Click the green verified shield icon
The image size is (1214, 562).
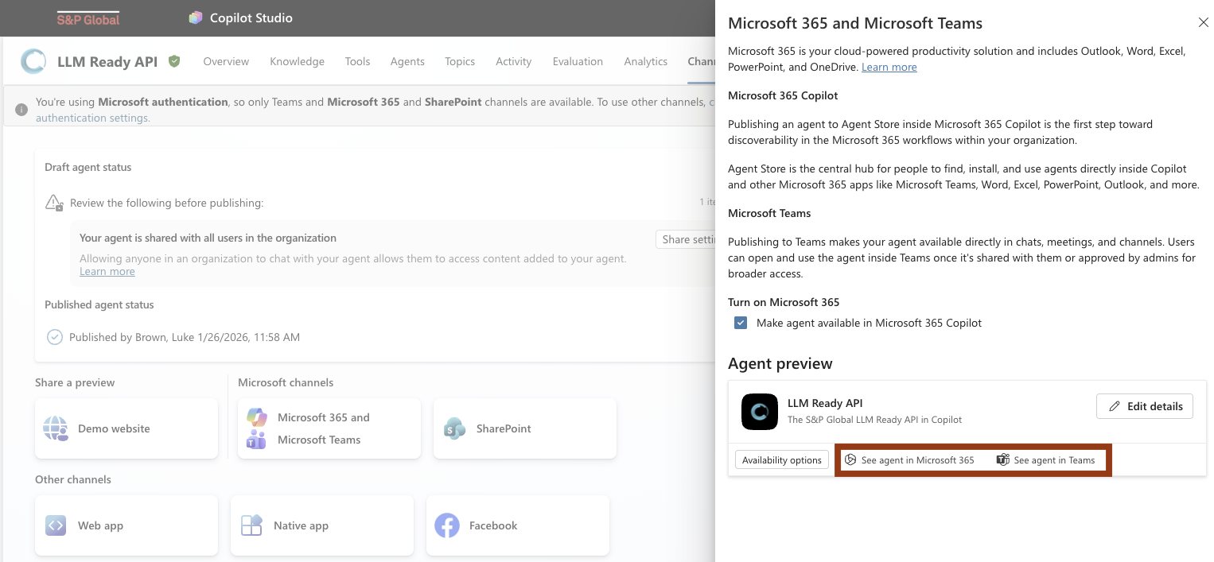point(174,61)
